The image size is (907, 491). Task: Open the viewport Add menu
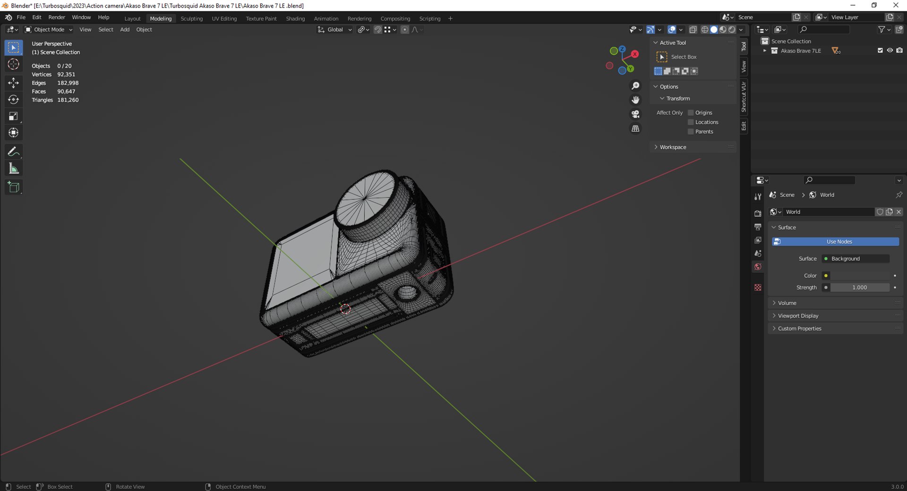coord(125,30)
